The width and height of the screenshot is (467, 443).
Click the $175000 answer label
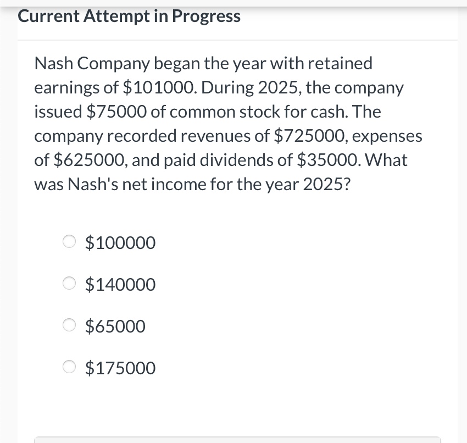click(120, 368)
